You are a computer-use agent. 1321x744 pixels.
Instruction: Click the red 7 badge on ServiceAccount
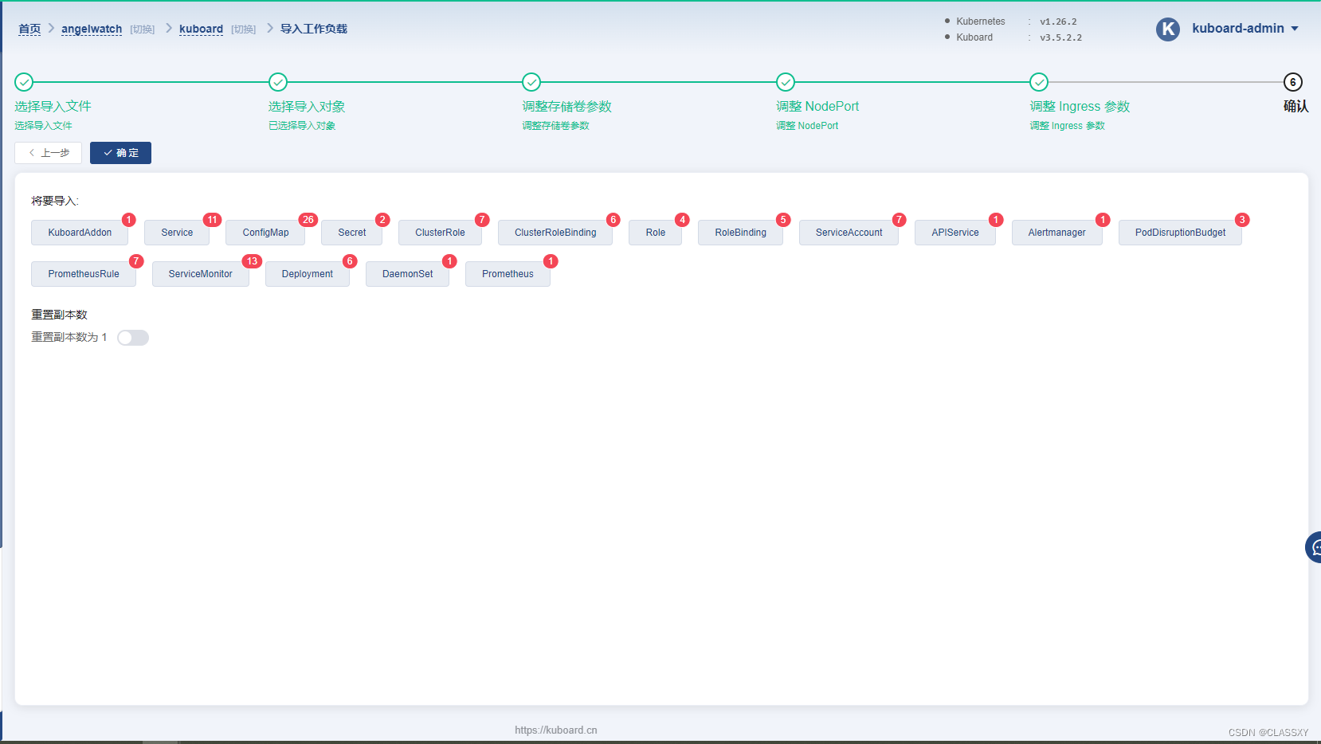(x=899, y=220)
